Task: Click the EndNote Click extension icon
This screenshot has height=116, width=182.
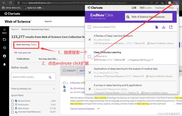Action: pyautogui.click(x=176, y=3)
